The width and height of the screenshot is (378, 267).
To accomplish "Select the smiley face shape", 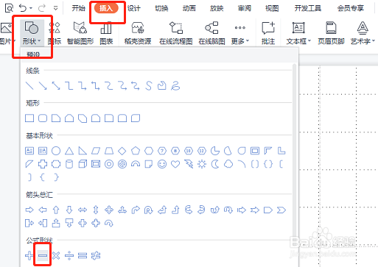I will pos(162,164).
